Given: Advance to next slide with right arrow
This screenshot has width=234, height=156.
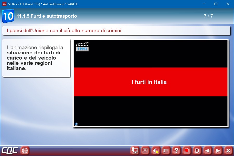Looking at the screenshot, I should click(218, 150).
